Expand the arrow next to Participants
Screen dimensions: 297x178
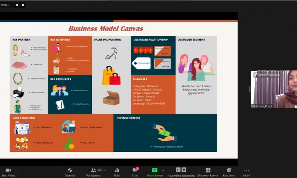pyautogui.click(x=105, y=170)
